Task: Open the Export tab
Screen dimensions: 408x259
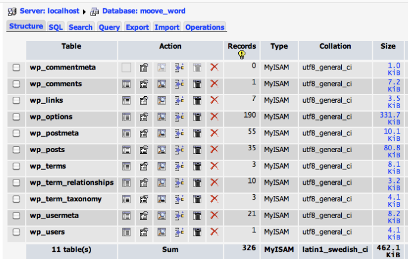Action: (x=138, y=27)
